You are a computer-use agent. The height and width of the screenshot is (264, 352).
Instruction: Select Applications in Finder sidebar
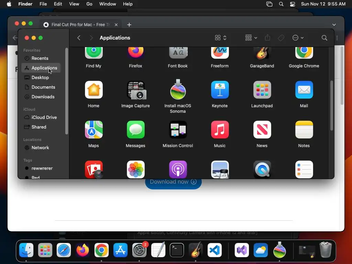[x=41, y=68]
